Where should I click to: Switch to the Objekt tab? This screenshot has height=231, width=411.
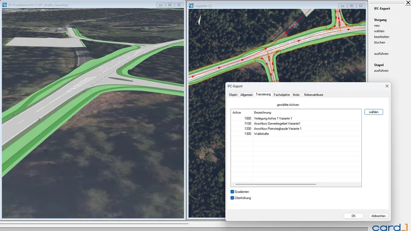coord(233,94)
